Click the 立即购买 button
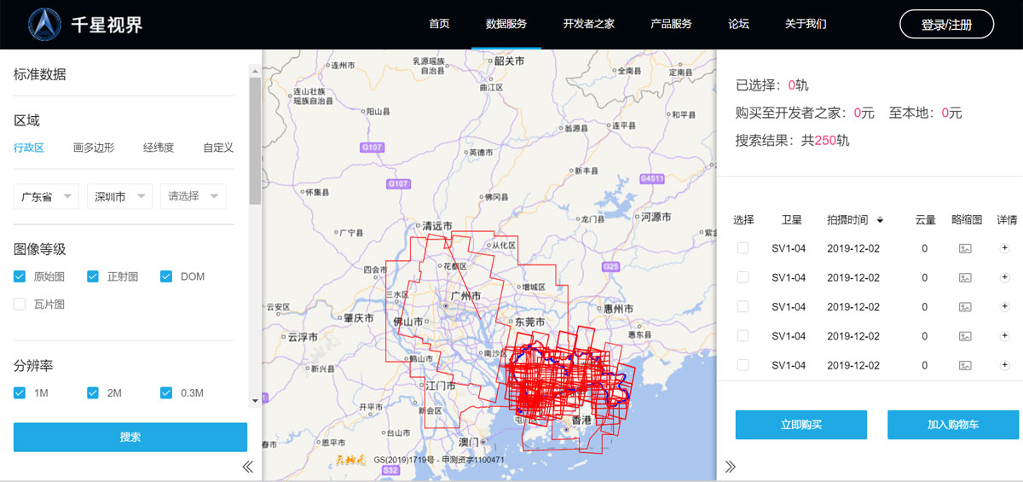 pos(800,425)
